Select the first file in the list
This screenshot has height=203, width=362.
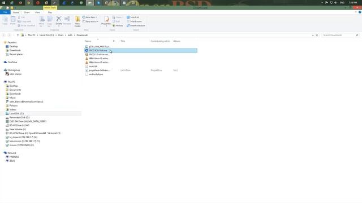click(98, 46)
